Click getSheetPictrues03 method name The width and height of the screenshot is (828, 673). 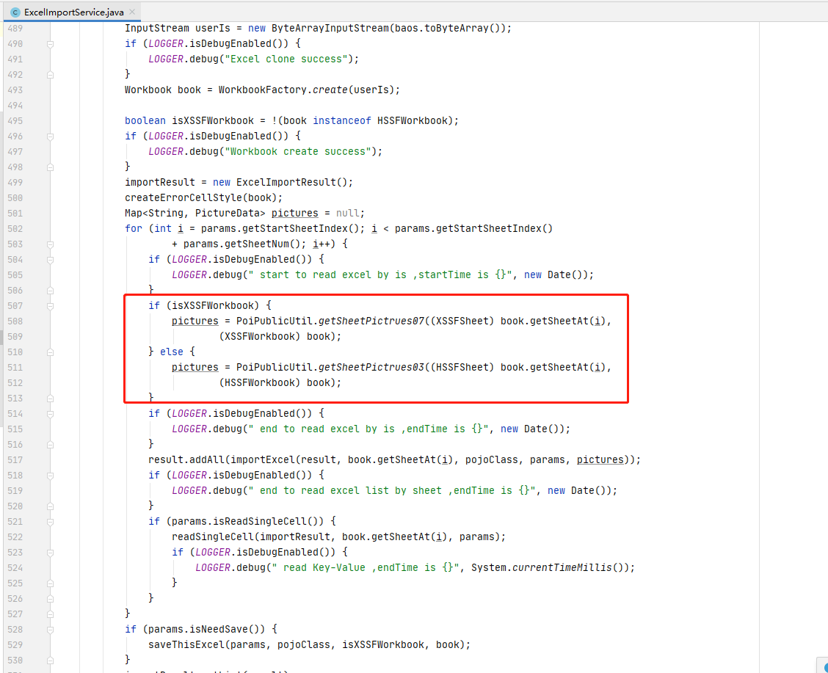371,367
